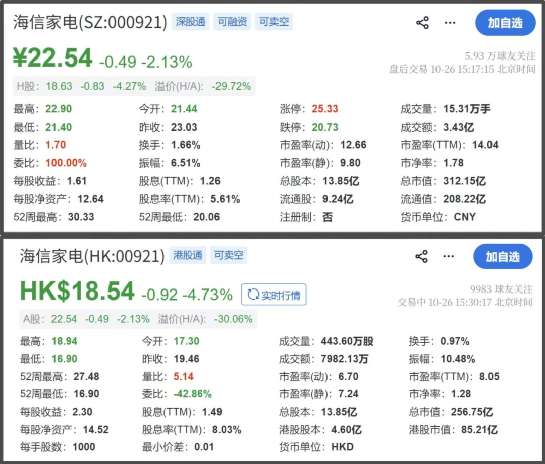The image size is (545, 464).
Task: Click the 最小价差 value 0.01
Action: (204, 447)
